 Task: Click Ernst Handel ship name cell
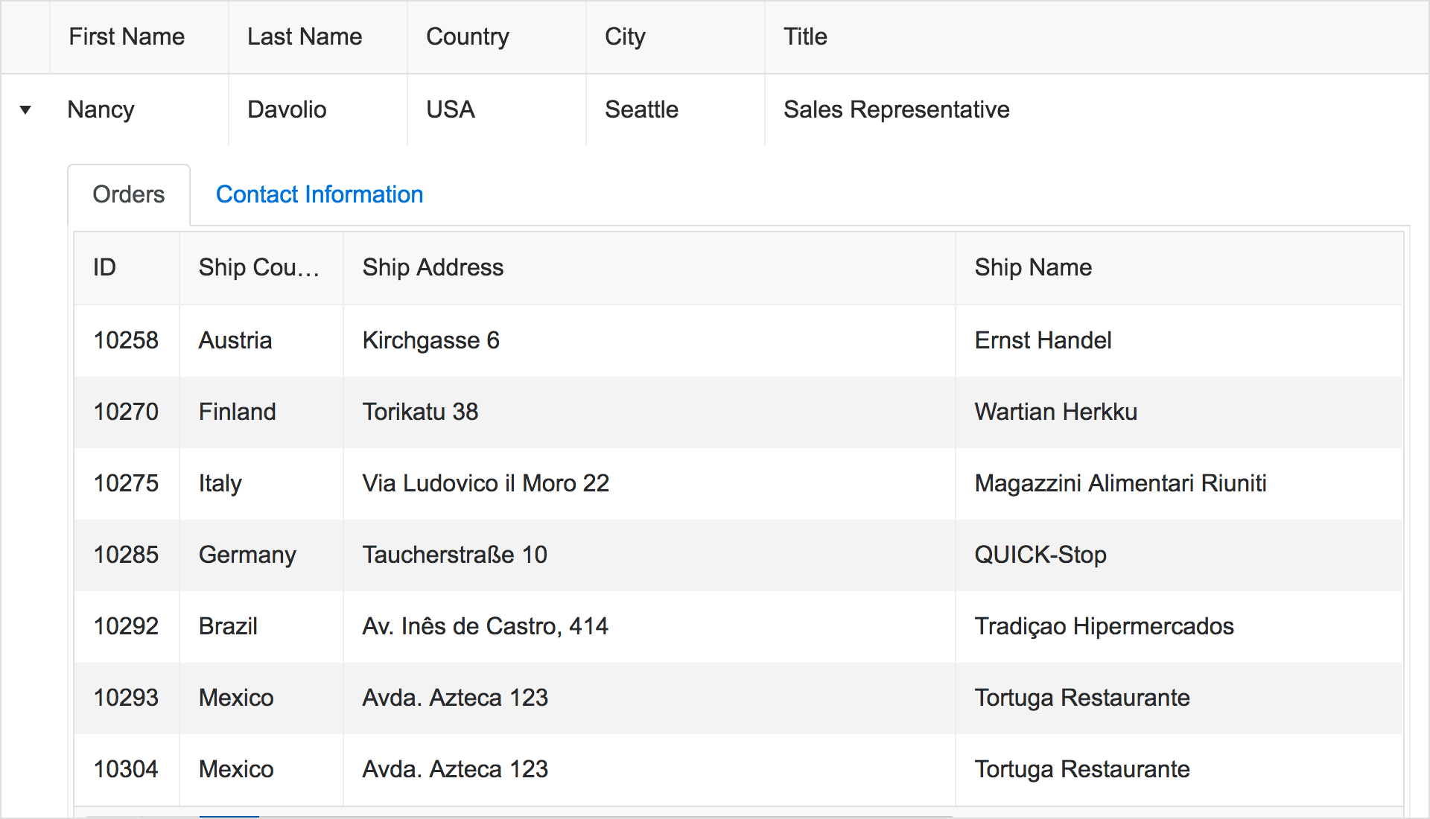point(1042,340)
